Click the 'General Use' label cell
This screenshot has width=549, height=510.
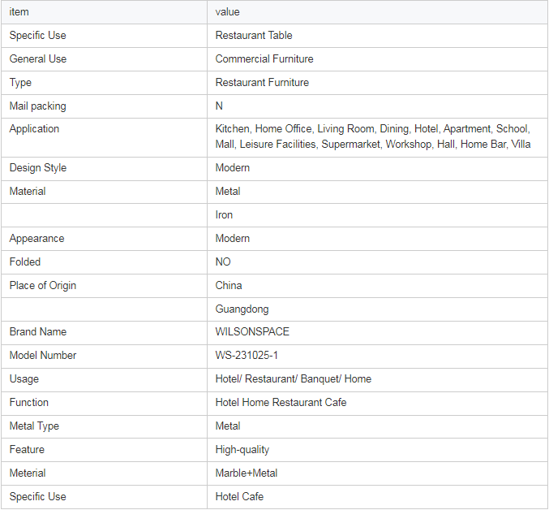(x=38, y=59)
